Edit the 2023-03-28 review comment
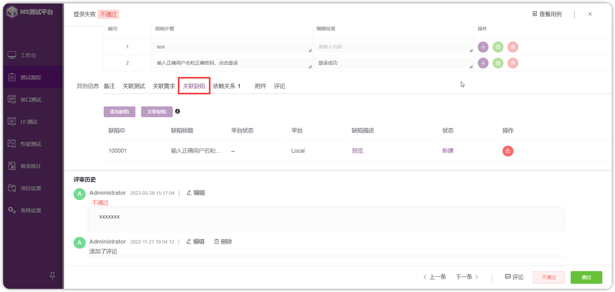615x292 pixels. click(x=196, y=193)
